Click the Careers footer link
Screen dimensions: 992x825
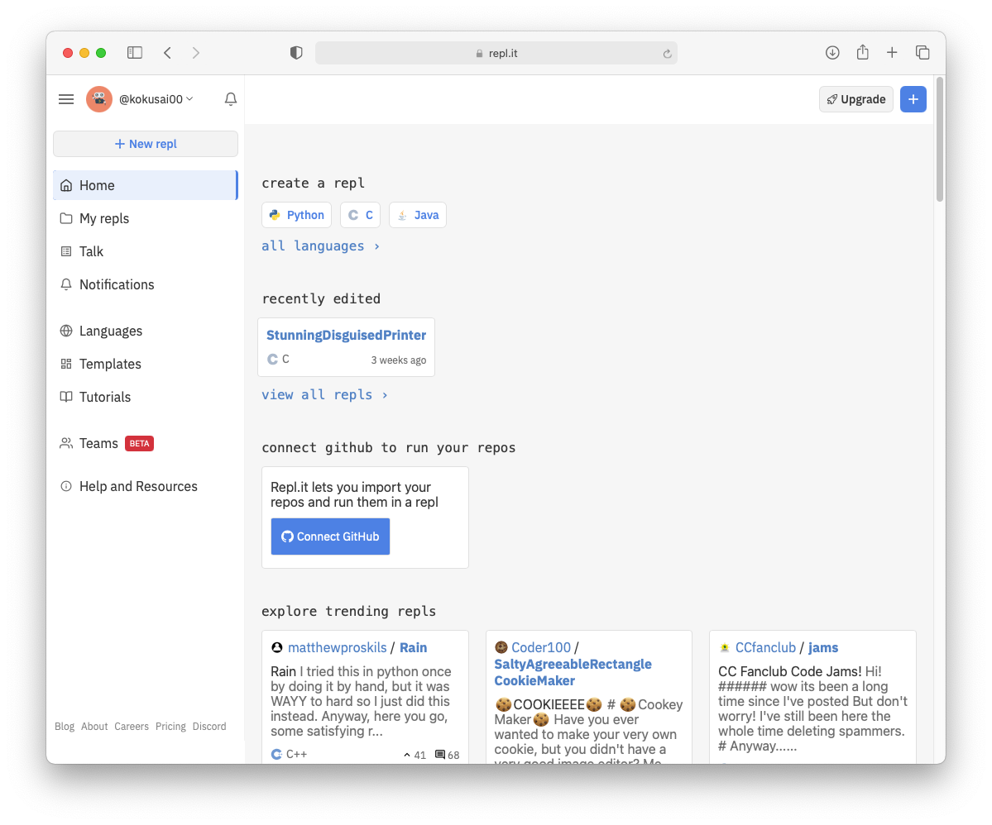point(132,727)
